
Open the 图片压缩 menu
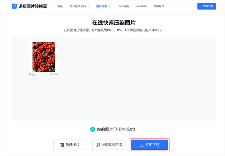103,6
